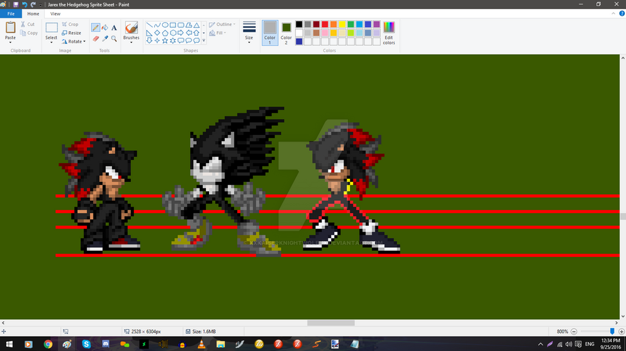Choose the Pentagon shape
626x351 pixels.
click(x=165, y=33)
